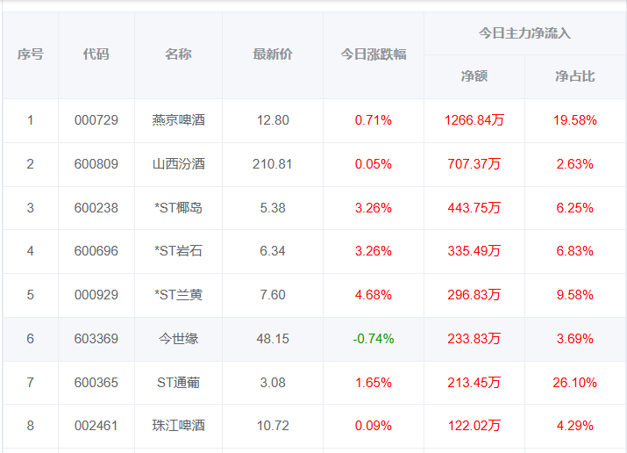Select the 7.60 price cell
Image resolution: width=627 pixels, height=453 pixels.
tap(273, 295)
